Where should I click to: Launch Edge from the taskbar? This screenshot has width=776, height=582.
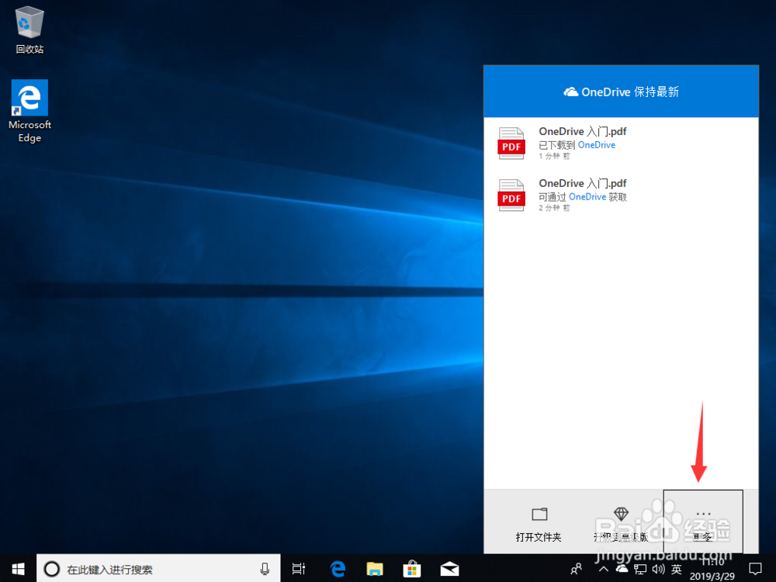coord(338,569)
